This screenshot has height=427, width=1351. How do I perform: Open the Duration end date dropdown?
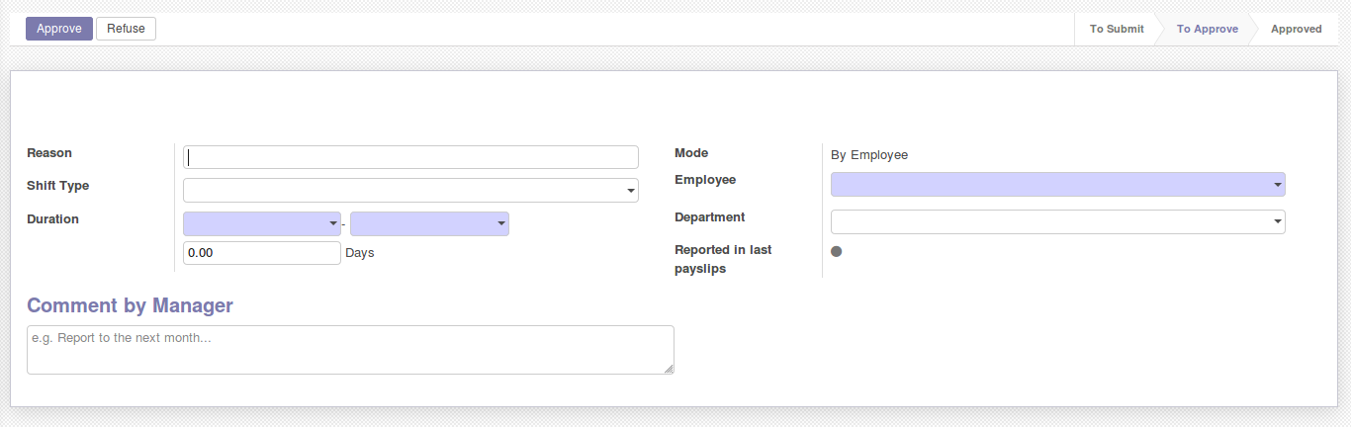pos(429,223)
